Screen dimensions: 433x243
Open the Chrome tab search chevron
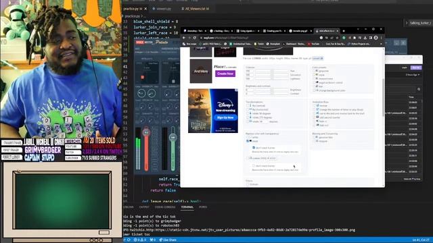(358, 29)
